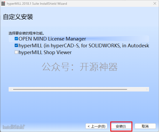Uncheck OPEN MIND License Manager checkbox
The width and height of the screenshot is (159, 132).
[x=16, y=39]
